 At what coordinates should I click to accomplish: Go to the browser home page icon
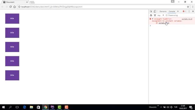tap(15, 7)
